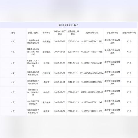138x138 pixels.
Task: Click the 委托人全称 column header
Action: pyautogui.click(x=33, y=33)
